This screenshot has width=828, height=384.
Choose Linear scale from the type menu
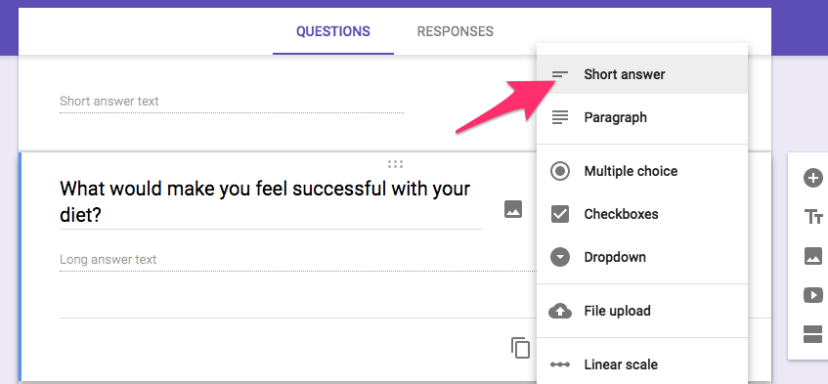[x=642, y=364]
